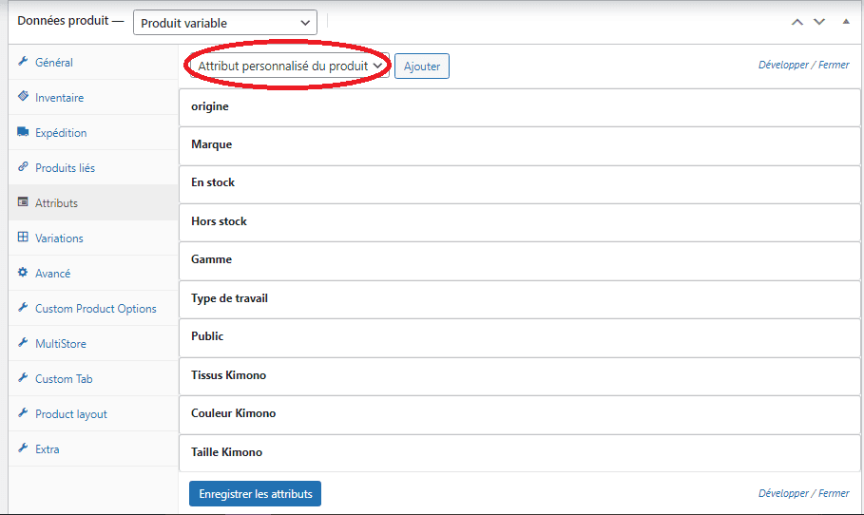864x515 pixels.
Task: Click the Avancé gear icon
Action: click(x=23, y=272)
